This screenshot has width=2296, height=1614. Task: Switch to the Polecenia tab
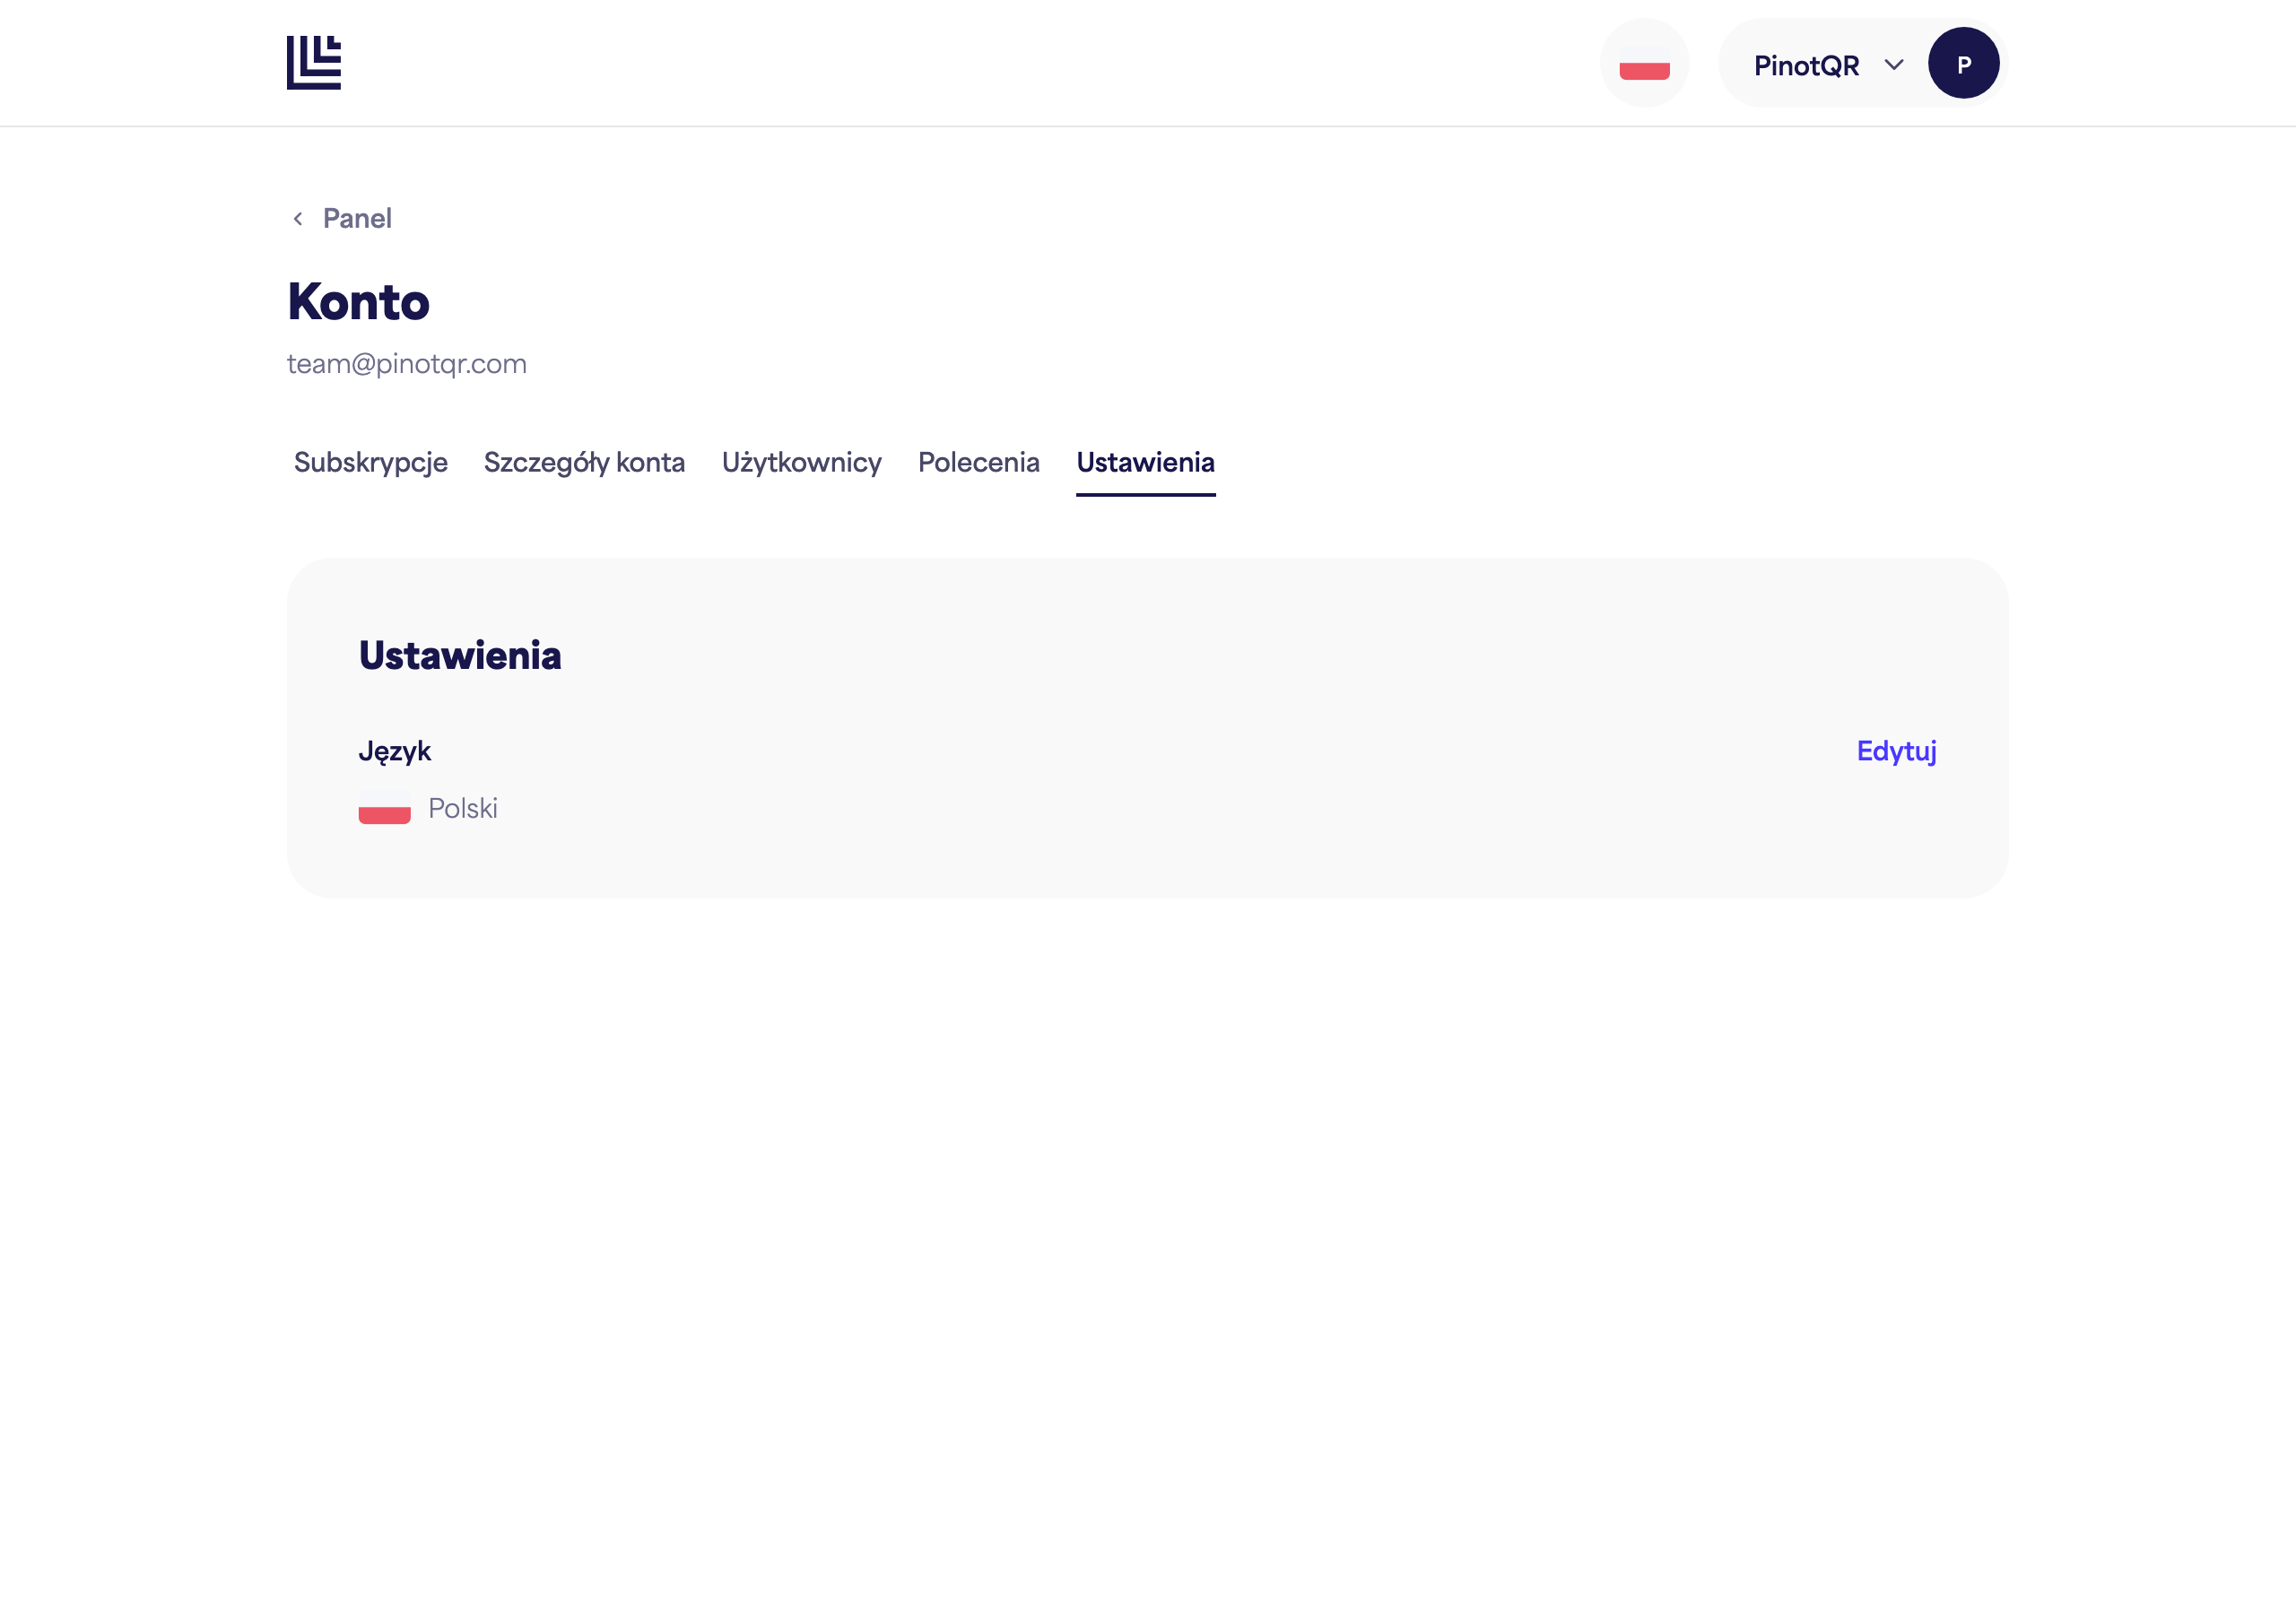[x=978, y=462]
